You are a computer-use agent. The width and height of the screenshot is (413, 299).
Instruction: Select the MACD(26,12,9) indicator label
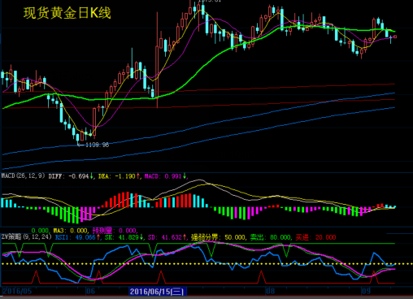pyautogui.click(x=23, y=175)
